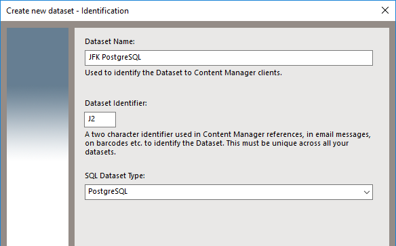The height and width of the screenshot is (246, 396).
Task: Close the Create new dataset dialog
Action: pyautogui.click(x=385, y=10)
